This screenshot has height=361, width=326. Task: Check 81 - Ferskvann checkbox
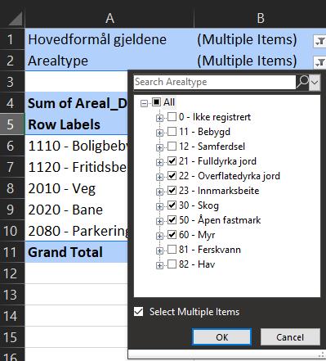tap(172, 250)
